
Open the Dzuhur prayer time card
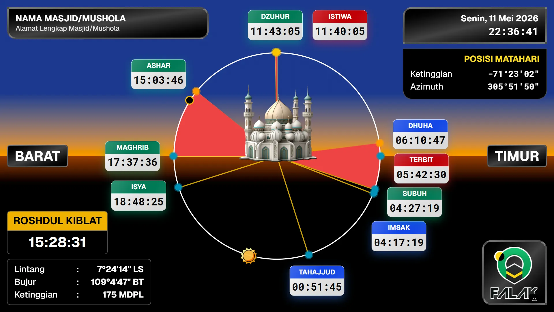(275, 25)
